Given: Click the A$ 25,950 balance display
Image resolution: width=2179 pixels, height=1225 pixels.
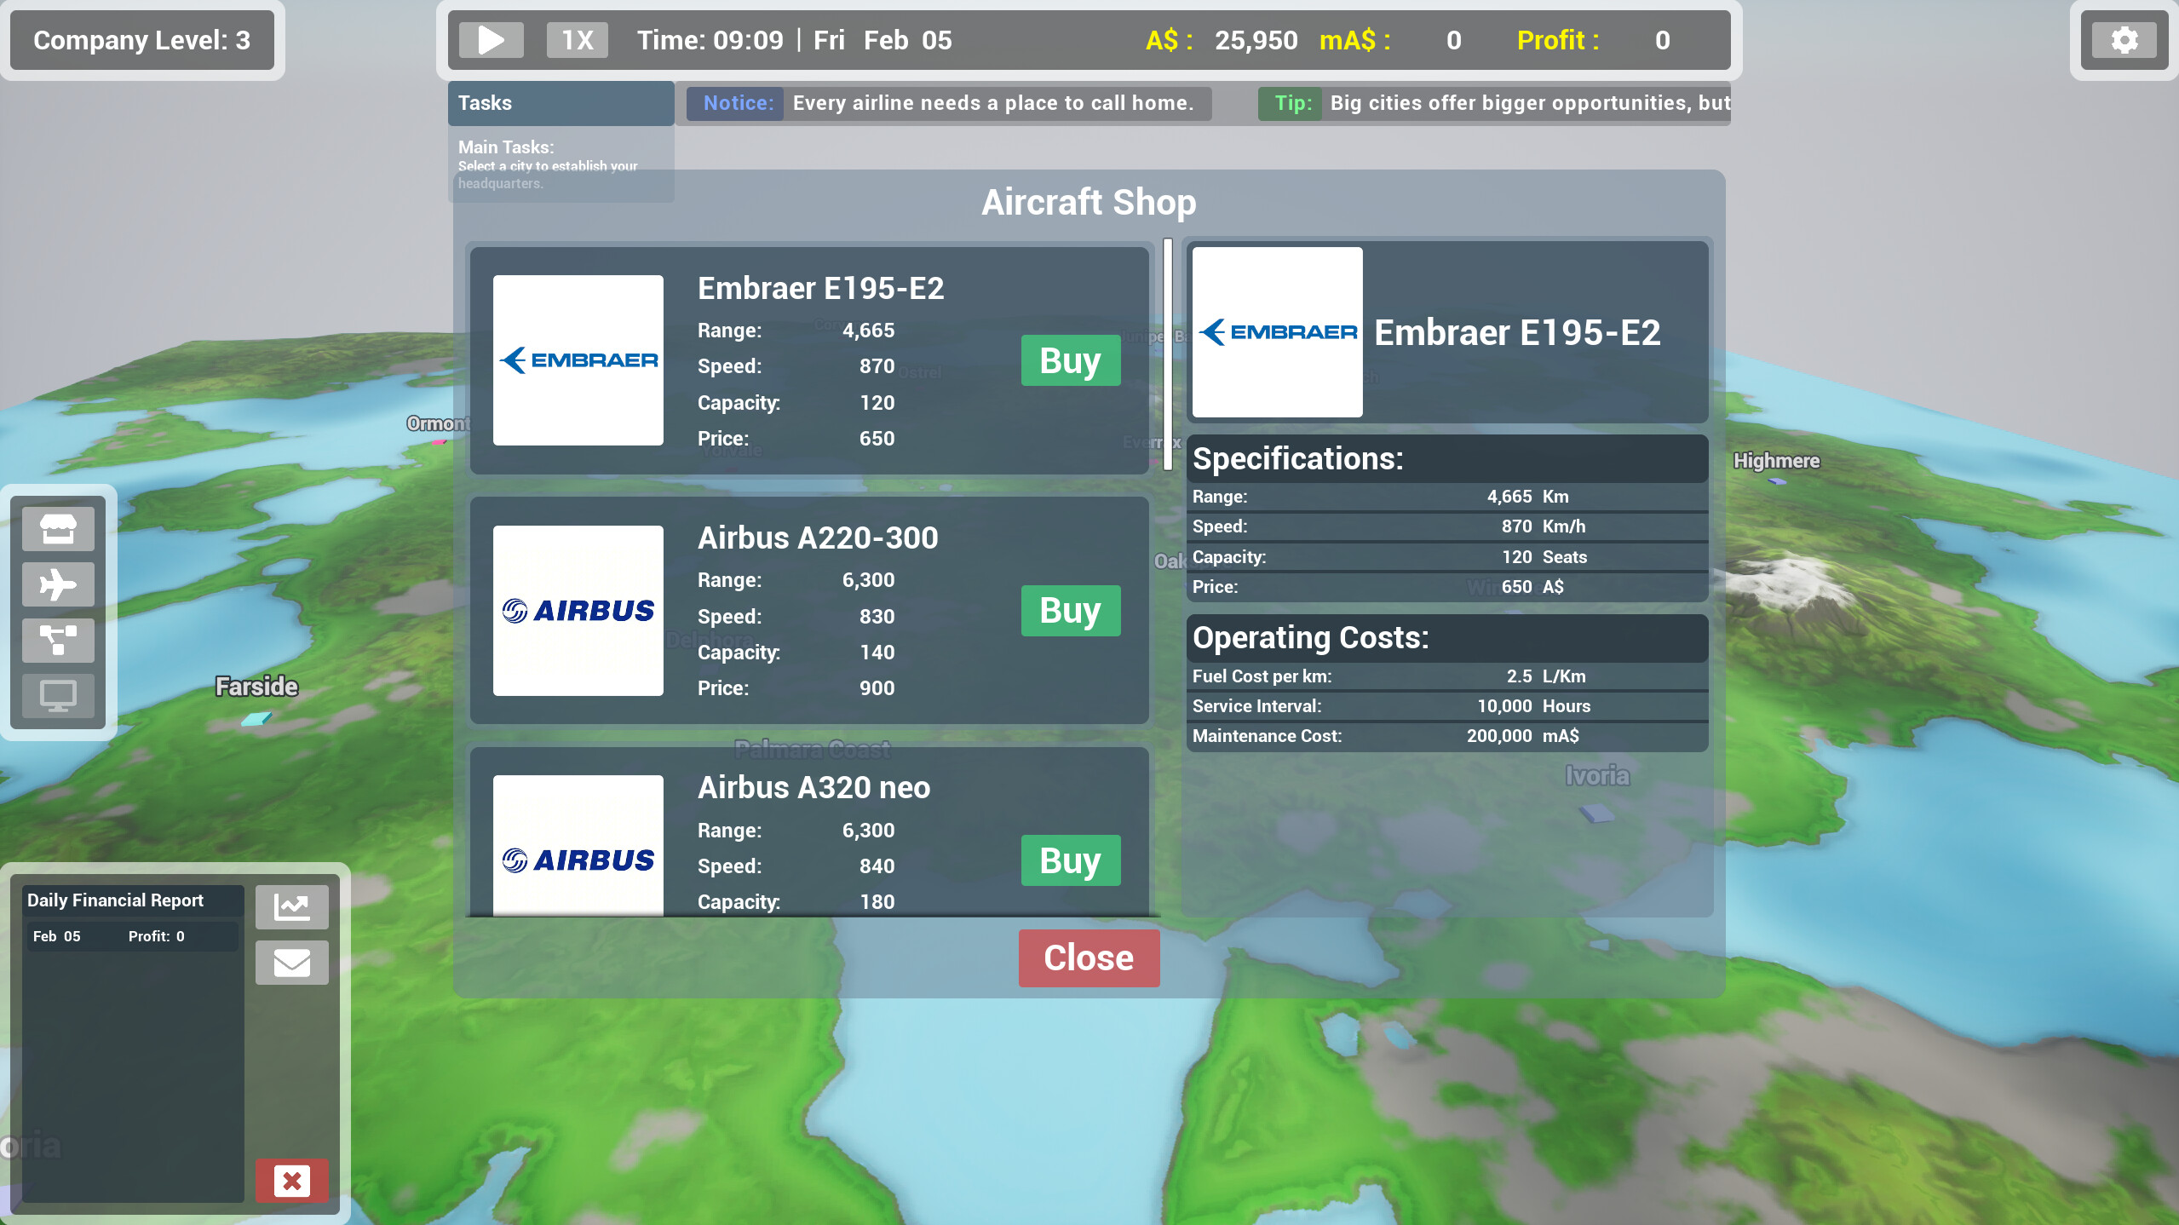Looking at the screenshot, I should point(1222,40).
